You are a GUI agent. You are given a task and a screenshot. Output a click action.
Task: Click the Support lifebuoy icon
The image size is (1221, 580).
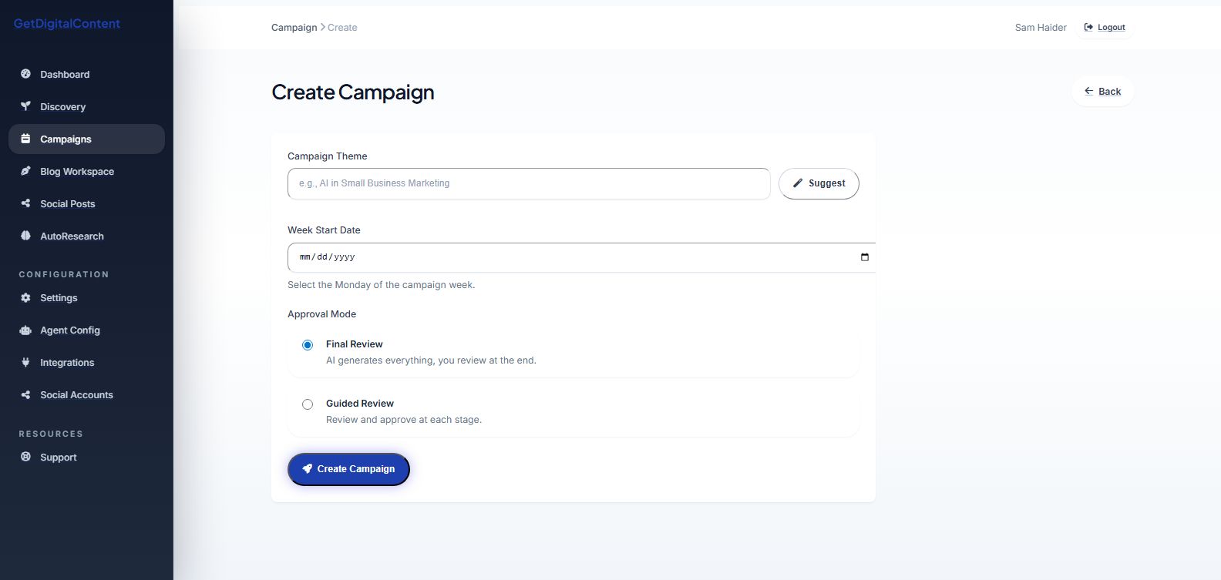pyautogui.click(x=25, y=457)
